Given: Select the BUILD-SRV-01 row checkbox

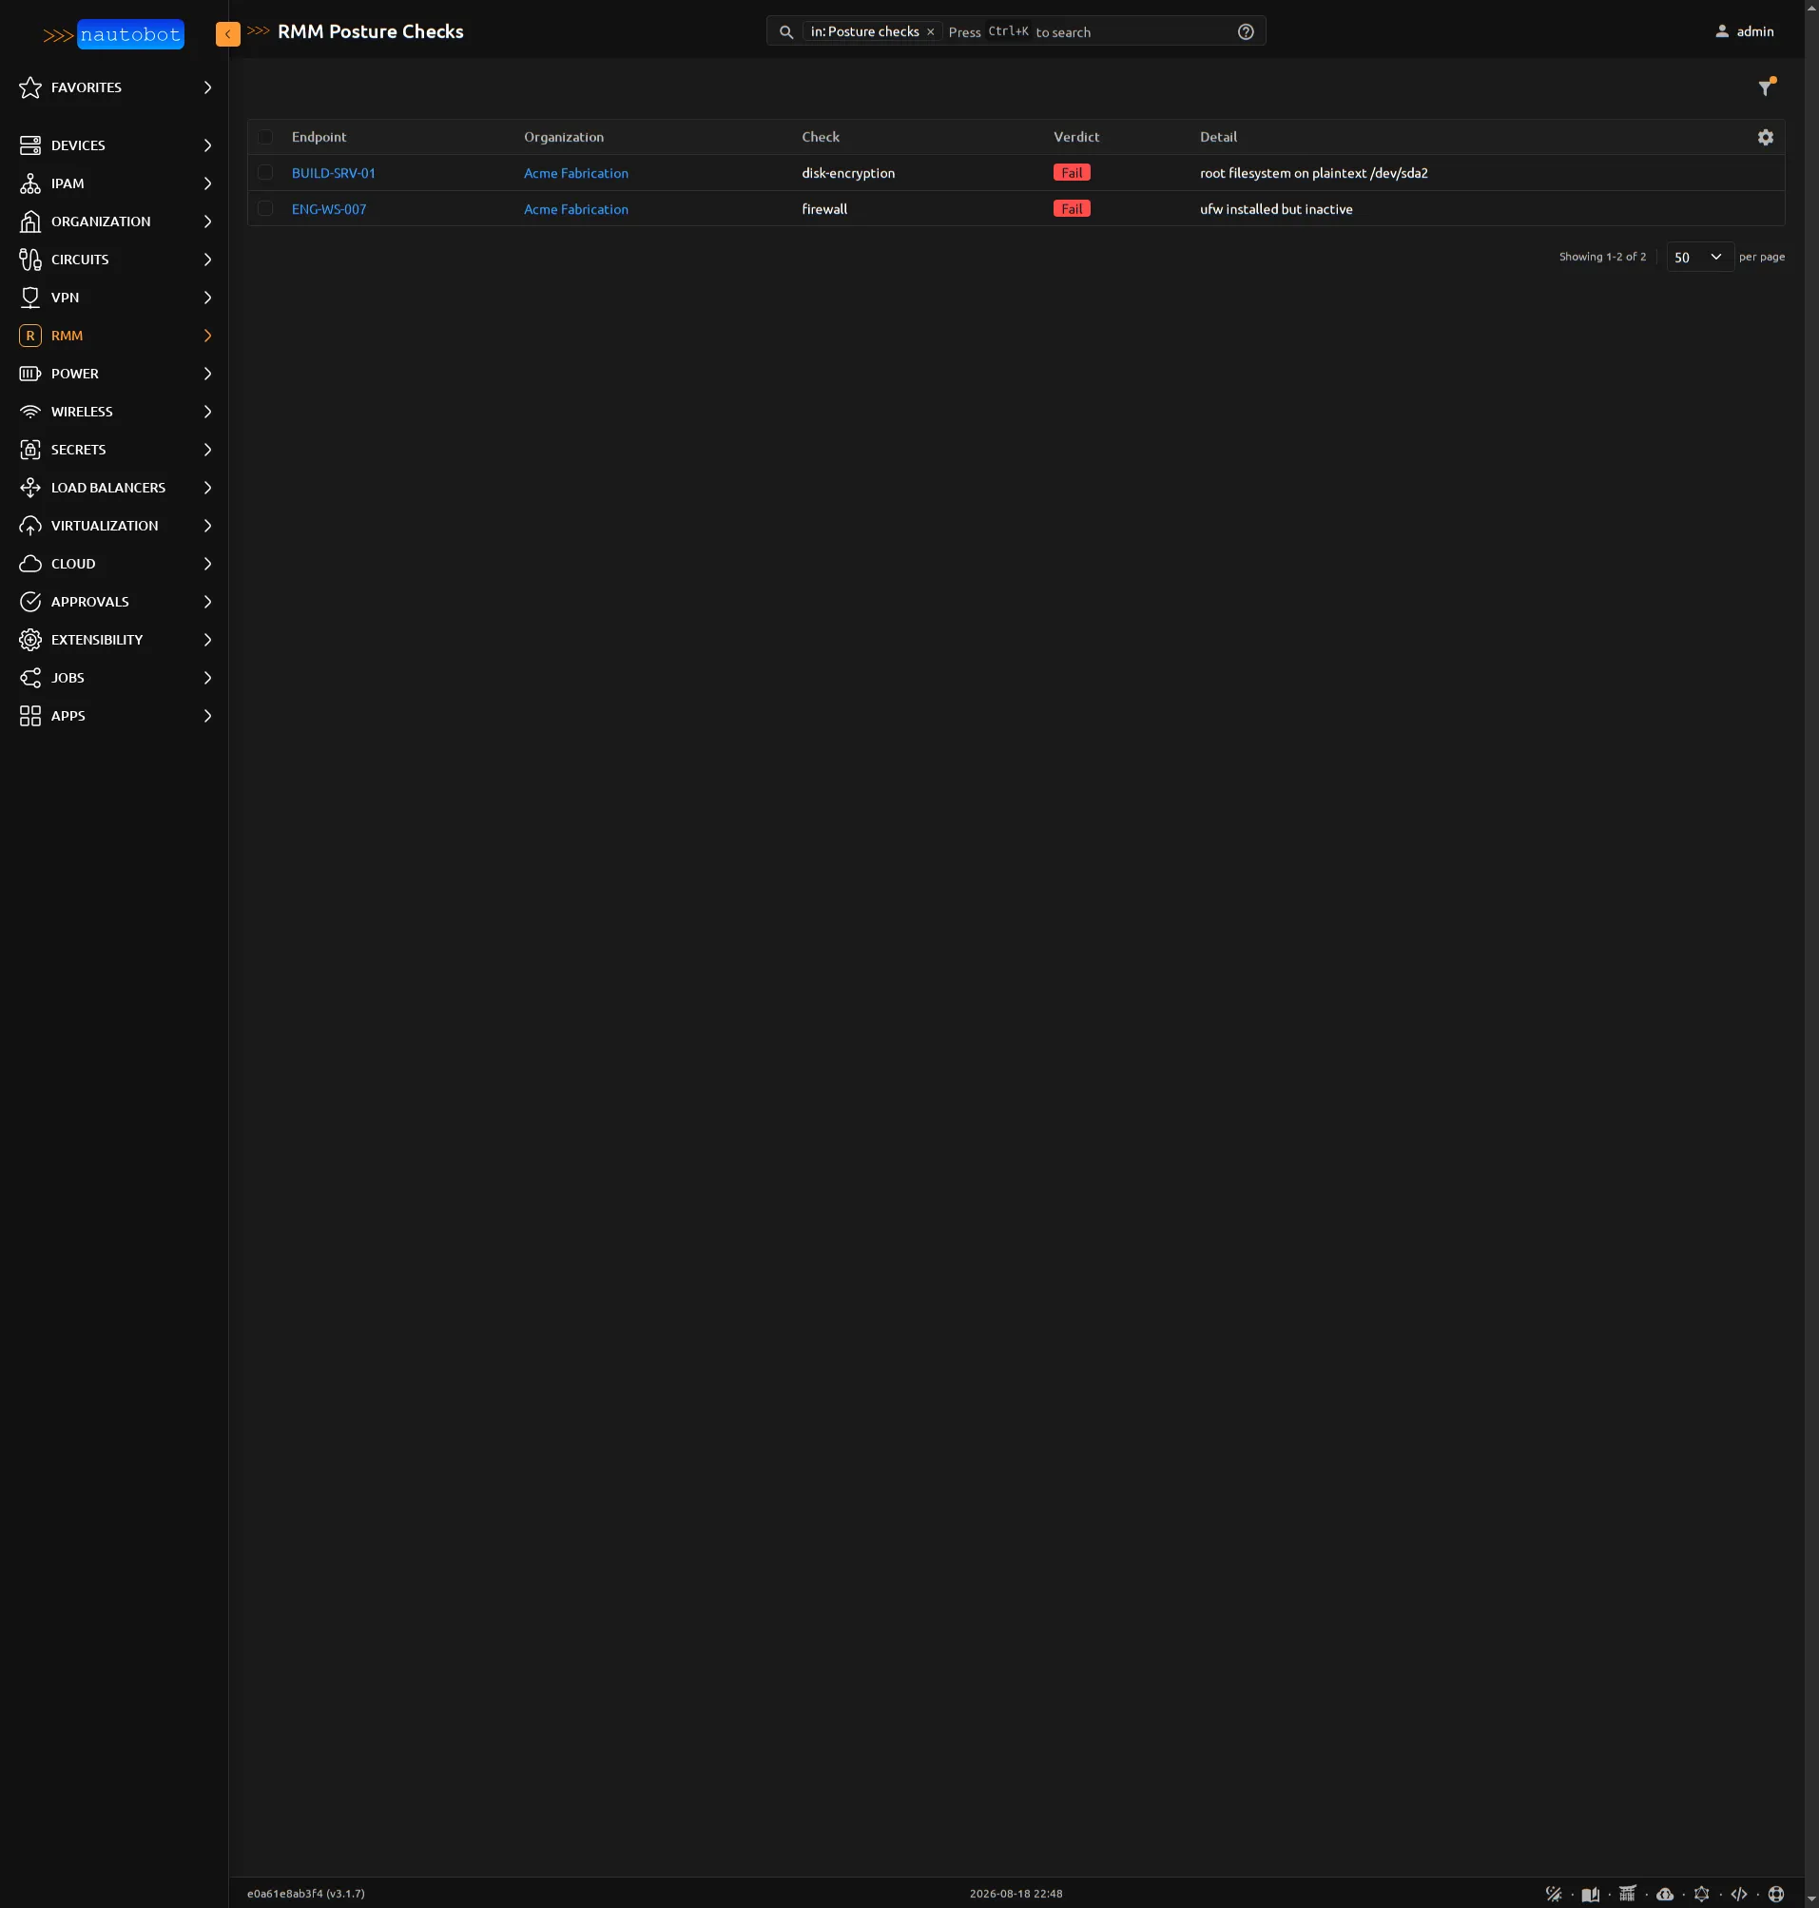Looking at the screenshot, I should coord(265,173).
